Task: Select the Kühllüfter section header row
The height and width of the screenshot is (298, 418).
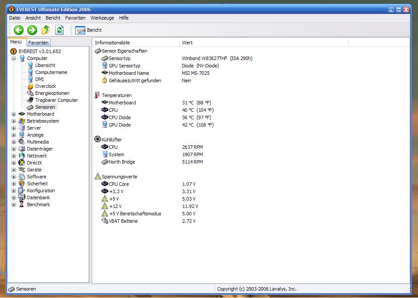Action: point(108,139)
